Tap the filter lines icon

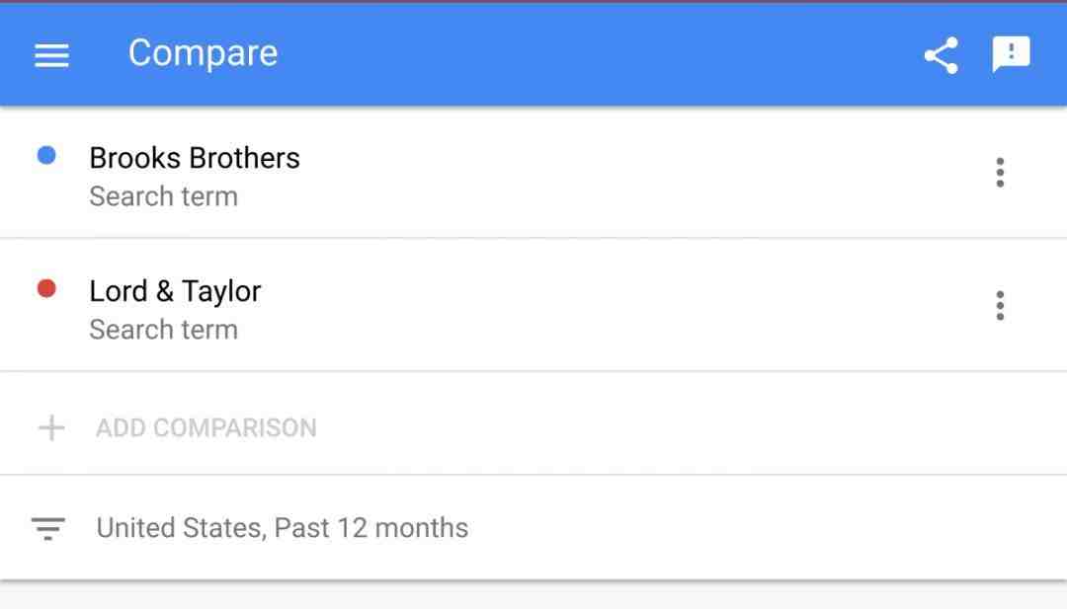[x=48, y=528]
